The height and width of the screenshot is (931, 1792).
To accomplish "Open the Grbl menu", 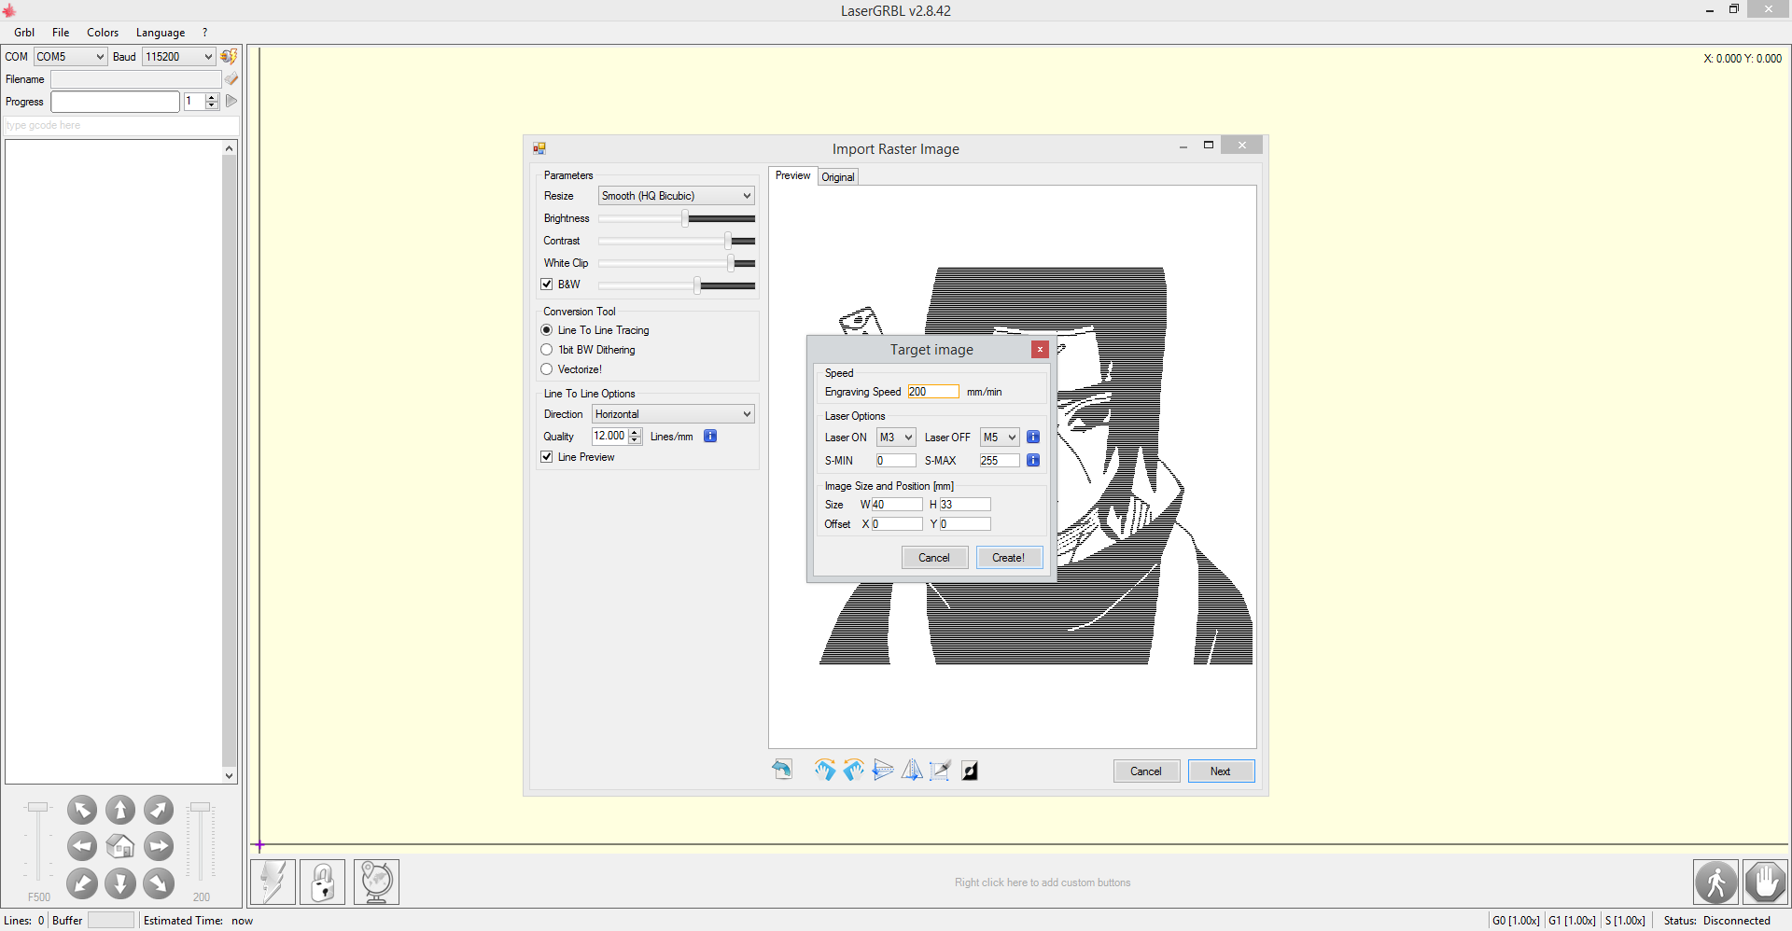I will pos(24,33).
